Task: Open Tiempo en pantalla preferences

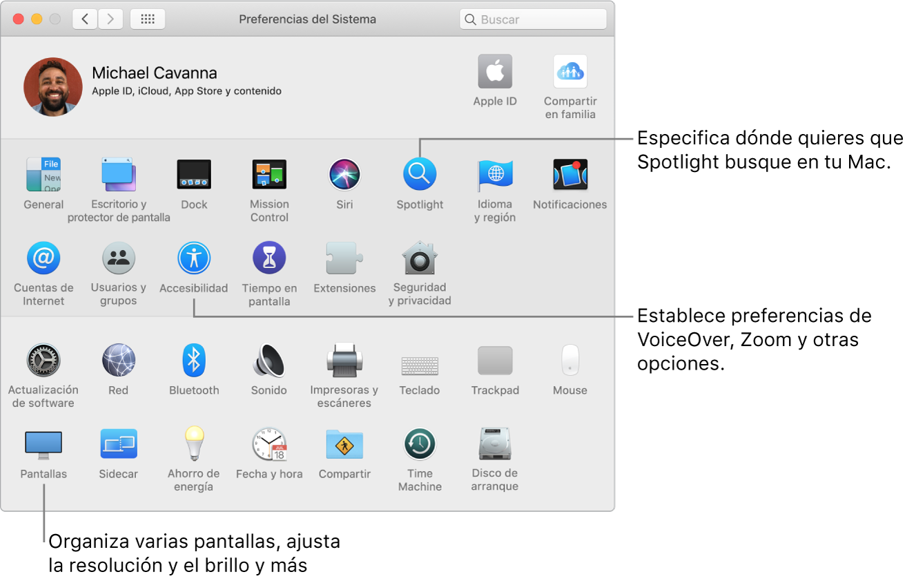Action: [x=269, y=258]
